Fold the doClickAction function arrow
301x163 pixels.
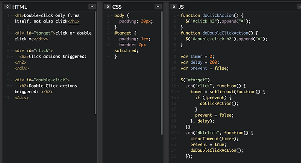pyautogui.click(x=178, y=15)
